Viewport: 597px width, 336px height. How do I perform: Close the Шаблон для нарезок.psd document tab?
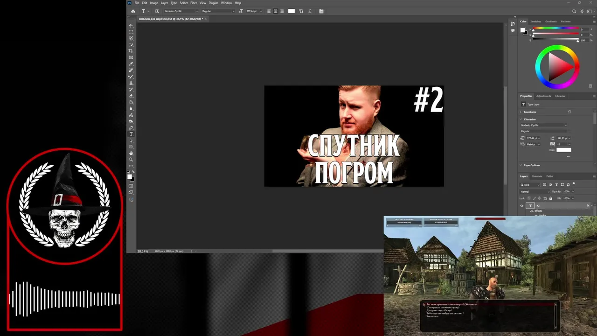click(x=206, y=19)
